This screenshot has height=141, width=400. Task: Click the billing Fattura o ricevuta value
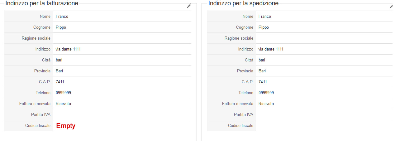(63, 104)
